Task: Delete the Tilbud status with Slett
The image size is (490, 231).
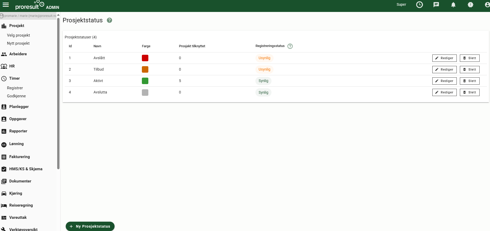Action: point(469,70)
